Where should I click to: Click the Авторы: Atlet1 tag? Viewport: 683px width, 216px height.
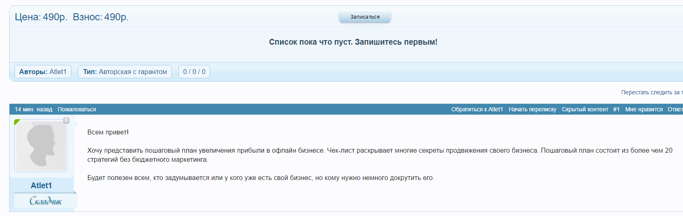[43, 72]
